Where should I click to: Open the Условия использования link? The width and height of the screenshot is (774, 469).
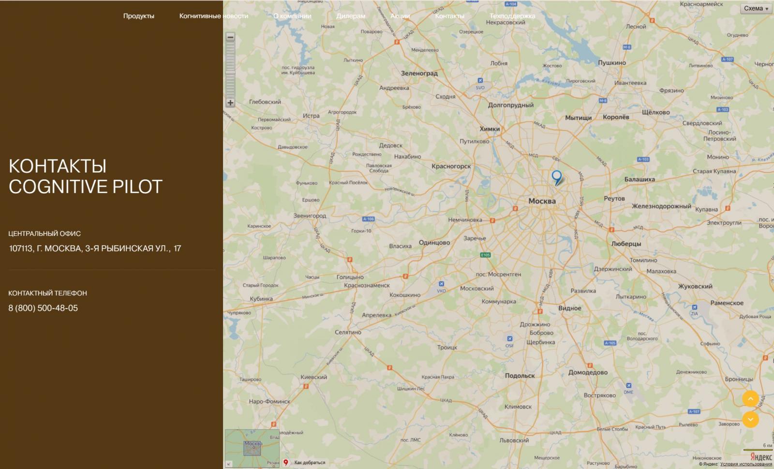(746, 464)
